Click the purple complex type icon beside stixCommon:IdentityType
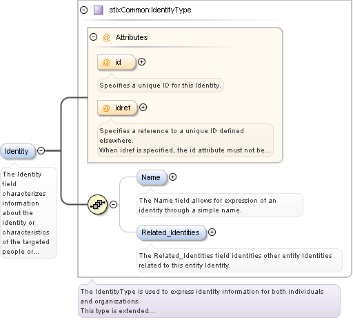Viewport: 353px width, 320px height. point(99,10)
